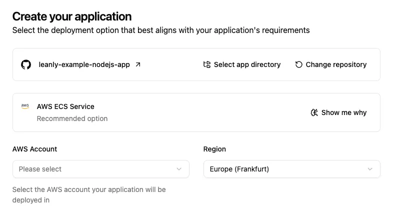Click the AWS logo icon
This screenshot has height=219, width=393.
25,106
